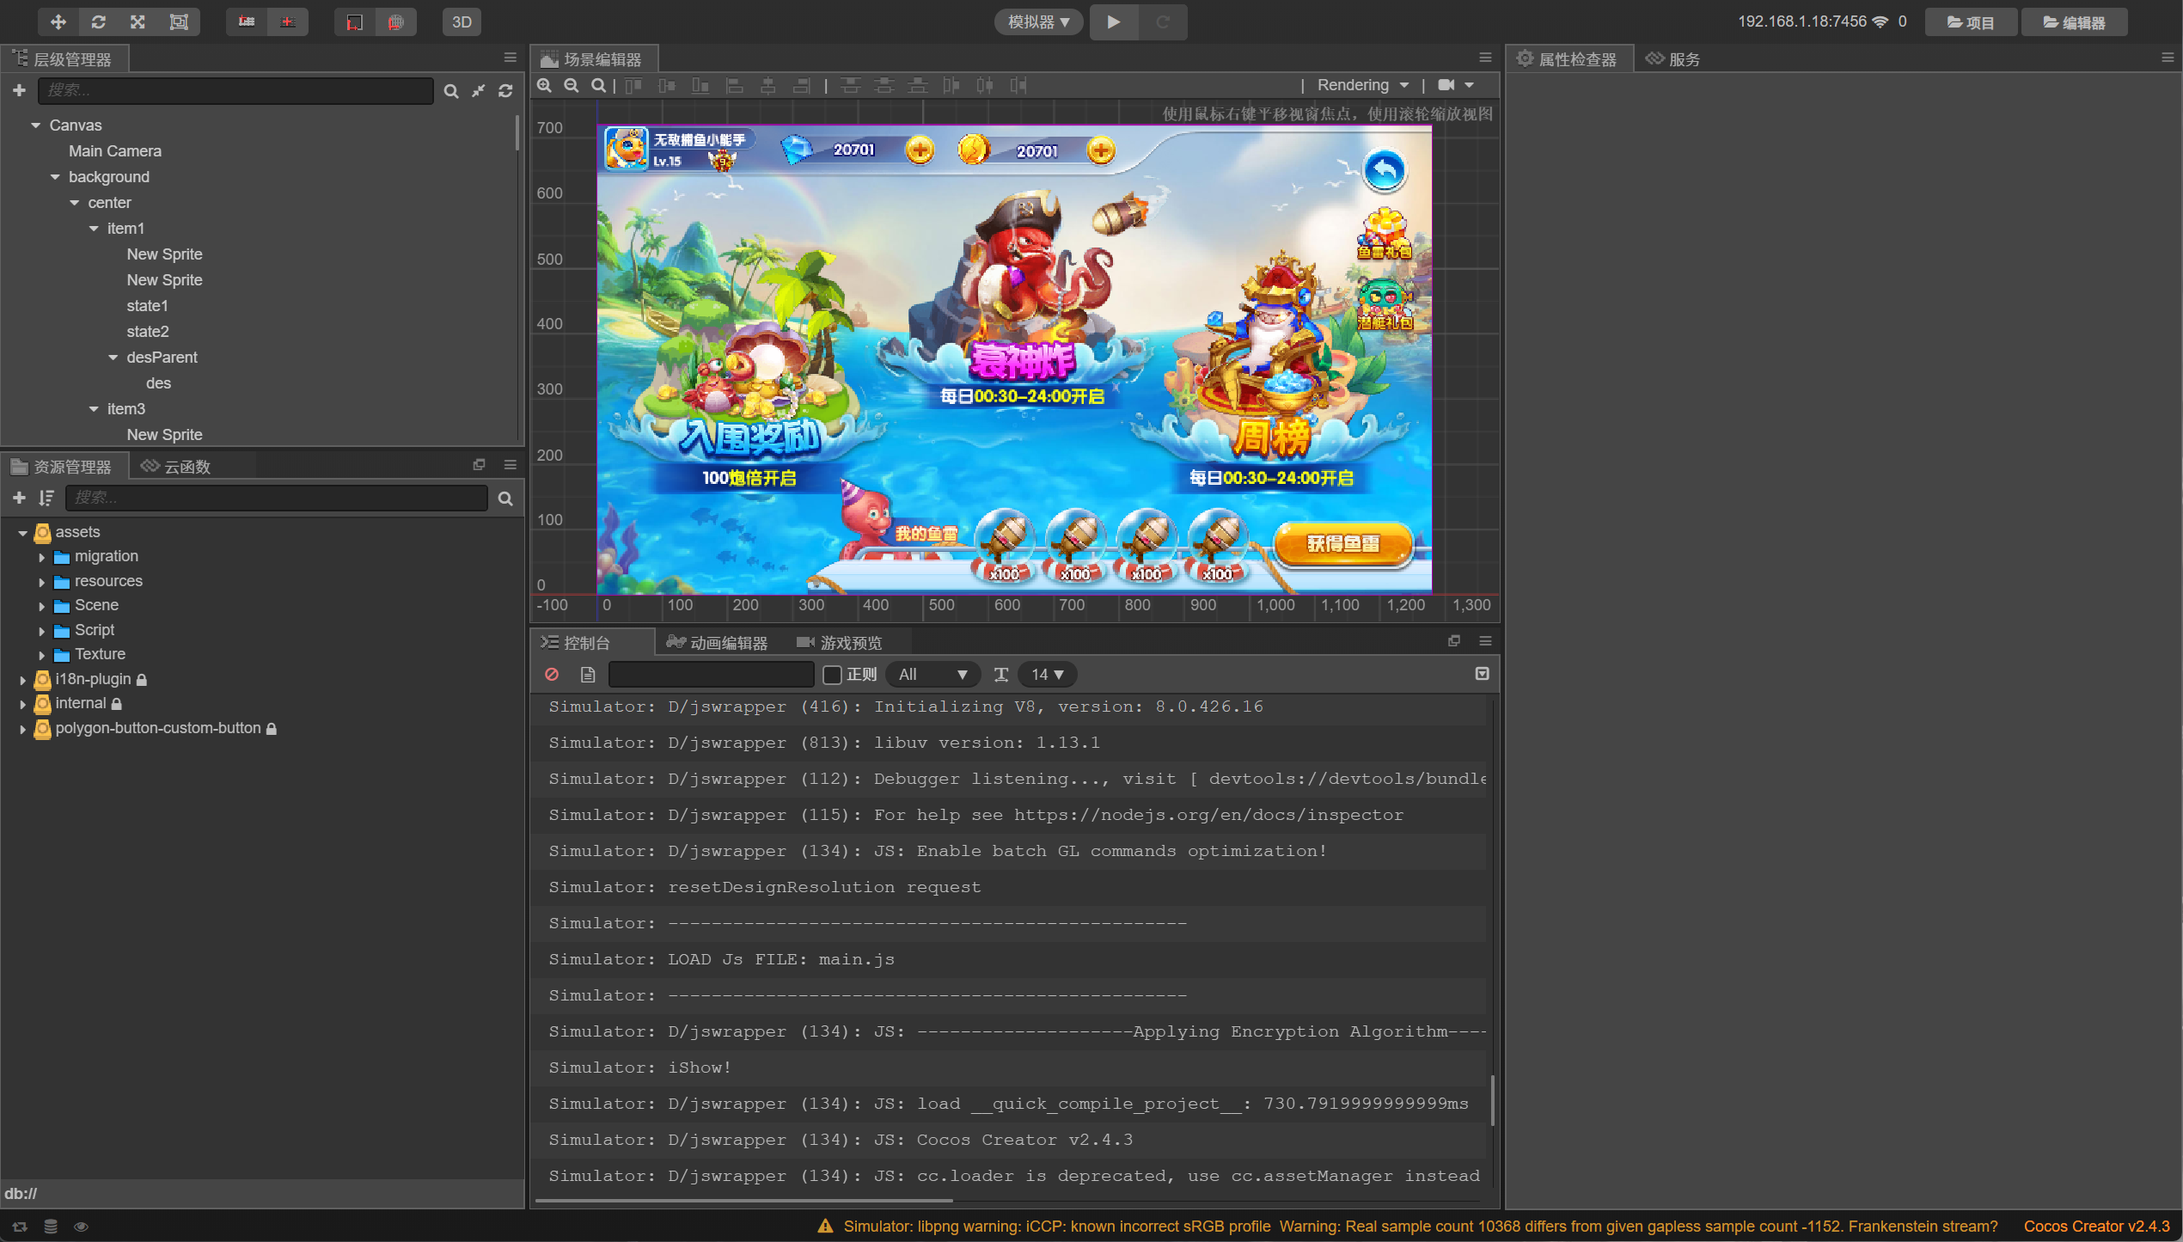Enable the regex checkbox in console
Image resolution: width=2183 pixels, height=1242 pixels.
pos(832,675)
